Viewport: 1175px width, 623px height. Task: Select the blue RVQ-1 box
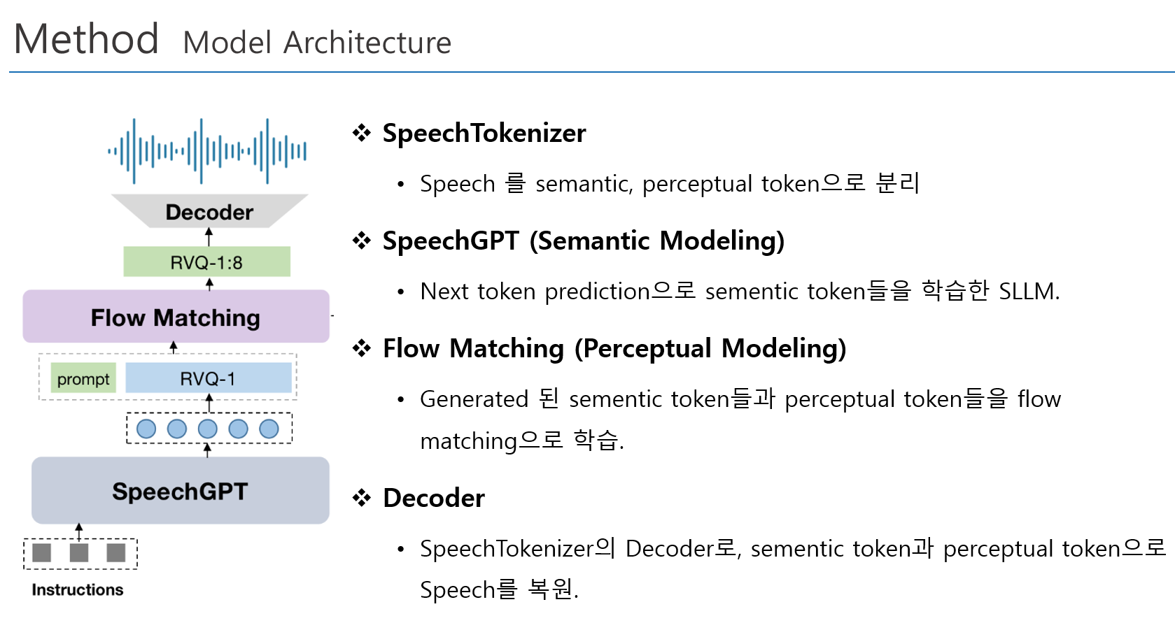pyautogui.click(x=209, y=378)
